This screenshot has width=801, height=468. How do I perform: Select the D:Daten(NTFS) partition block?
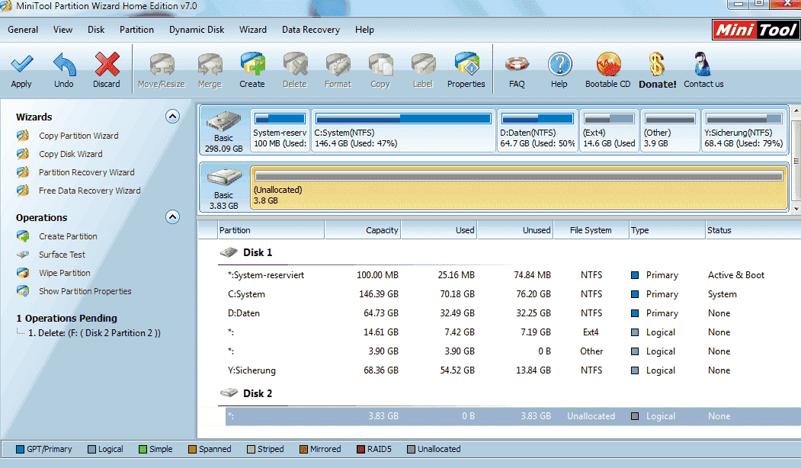click(x=537, y=130)
